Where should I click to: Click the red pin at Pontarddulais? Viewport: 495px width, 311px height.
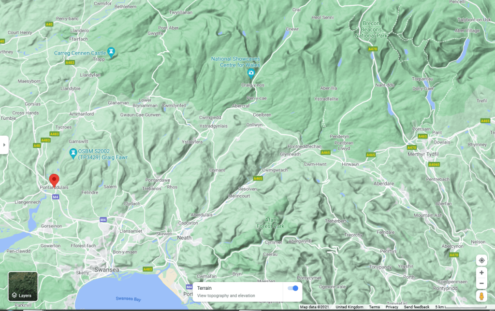(x=54, y=179)
